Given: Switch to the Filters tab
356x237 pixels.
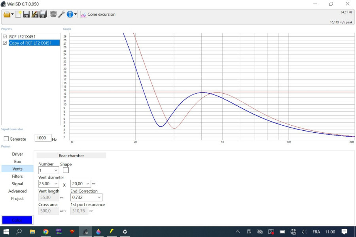Looking at the screenshot, I should click(x=17, y=176).
